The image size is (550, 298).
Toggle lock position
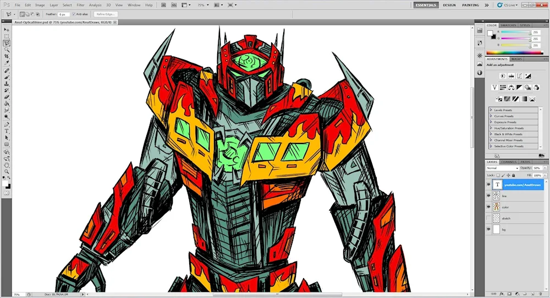tap(508, 175)
